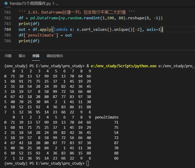Viewport: 195px width, 168px height.
Task: Click print(df) on line 786
Action: tap(29, 41)
